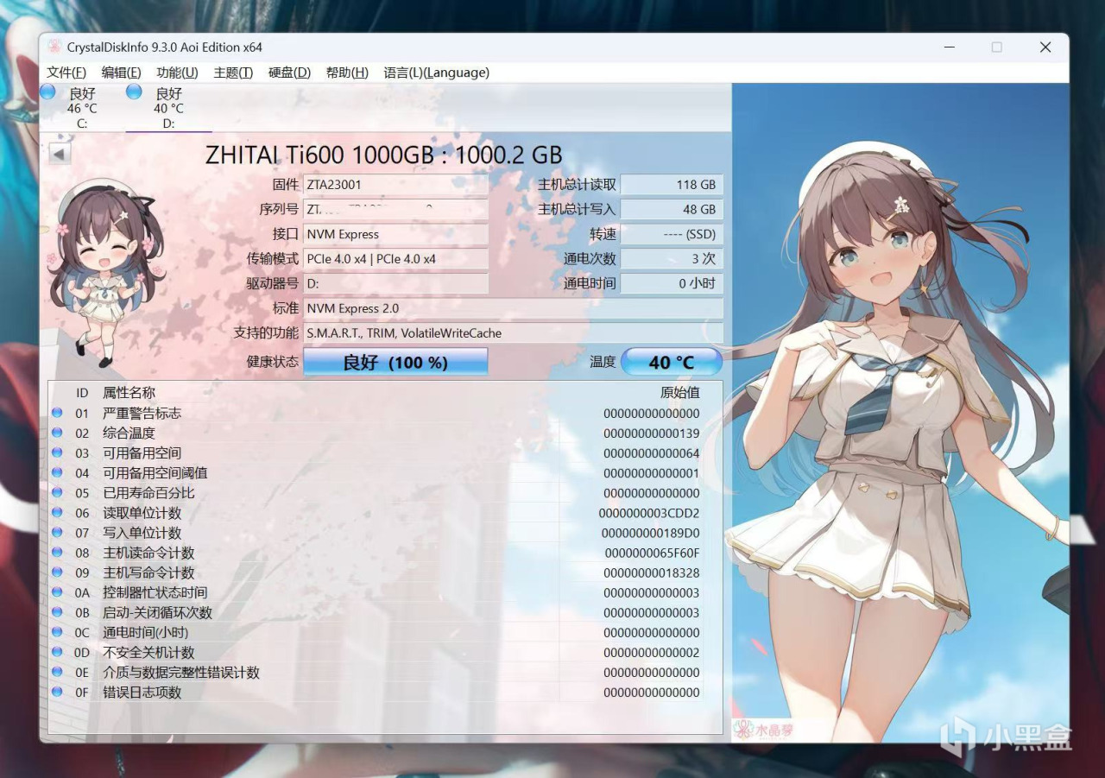This screenshot has width=1105, height=778.
Task: Select the 综合温度 attribute row
Action: point(376,433)
